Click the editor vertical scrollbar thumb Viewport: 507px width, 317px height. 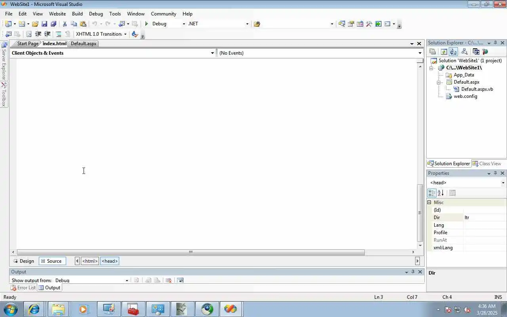420,213
